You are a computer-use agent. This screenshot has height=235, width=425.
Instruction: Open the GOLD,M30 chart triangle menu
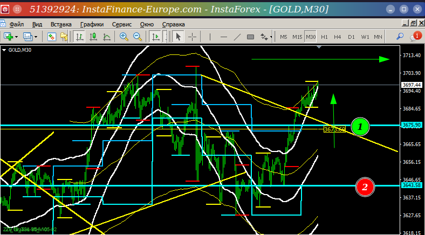[x=4, y=50]
